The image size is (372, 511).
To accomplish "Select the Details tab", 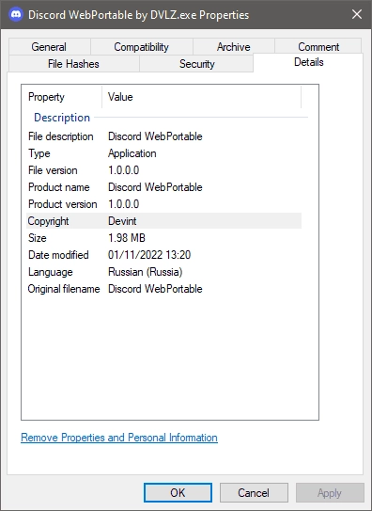I will [x=308, y=62].
